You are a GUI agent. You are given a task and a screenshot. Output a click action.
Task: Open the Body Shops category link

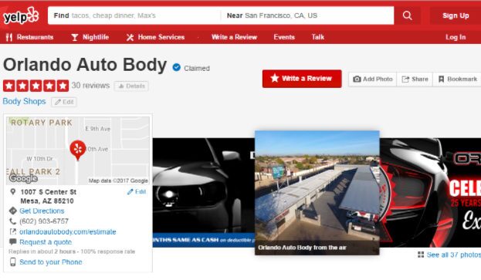[x=24, y=101]
